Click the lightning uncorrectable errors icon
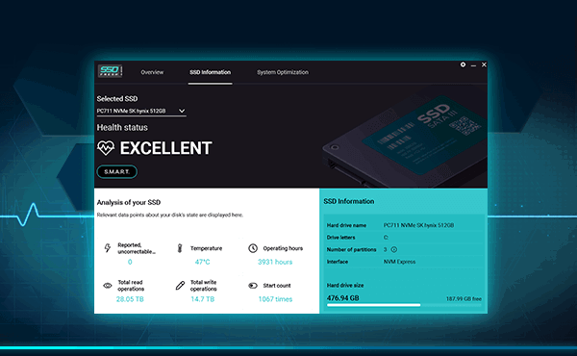Viewport: 577px width, 356px height. [x=108, y=248]
